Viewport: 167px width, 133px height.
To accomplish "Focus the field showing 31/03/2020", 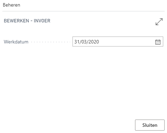I will 118,42.
